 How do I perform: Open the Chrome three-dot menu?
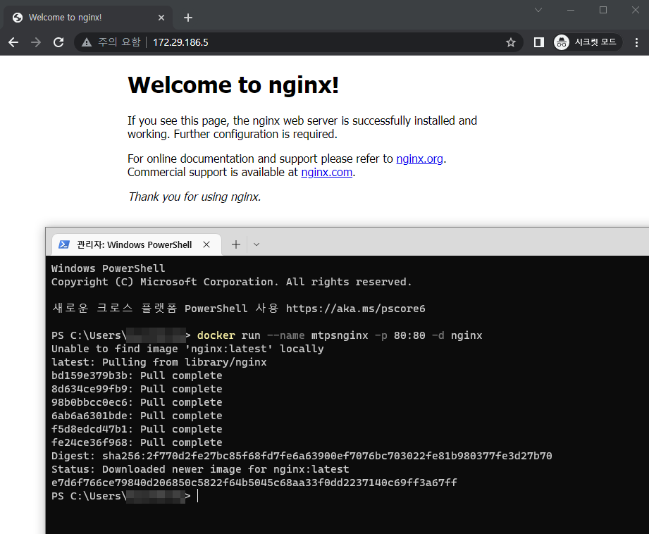point(636,42)
